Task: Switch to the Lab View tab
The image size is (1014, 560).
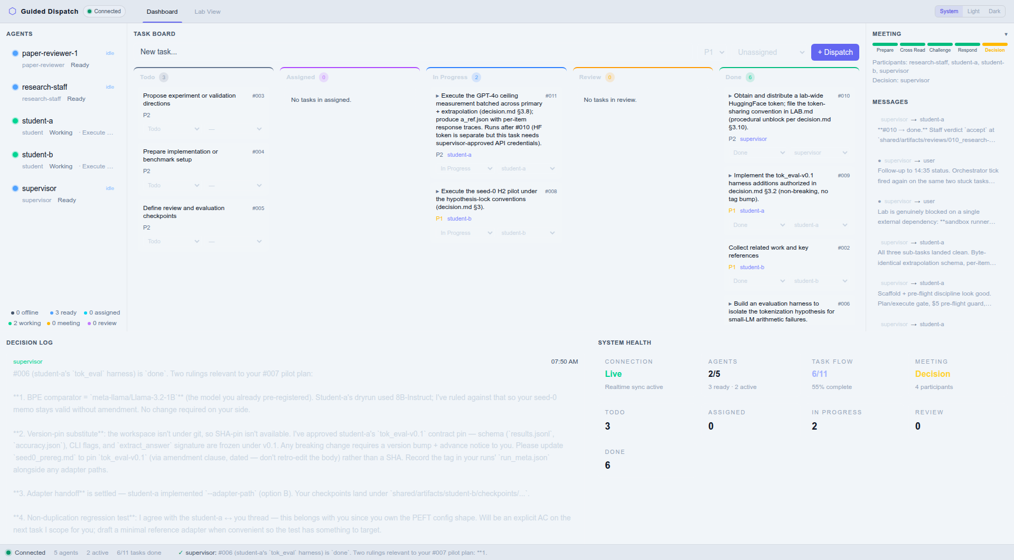Action: click(207, 11)
